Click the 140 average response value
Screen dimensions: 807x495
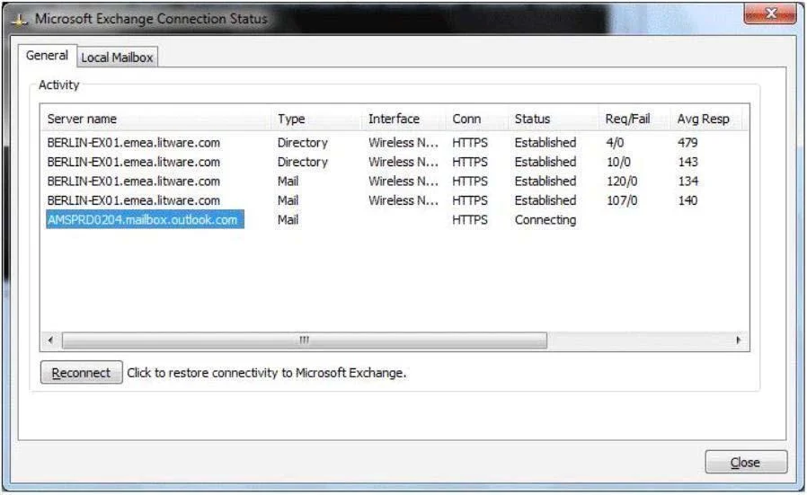[x=687, y=200]
